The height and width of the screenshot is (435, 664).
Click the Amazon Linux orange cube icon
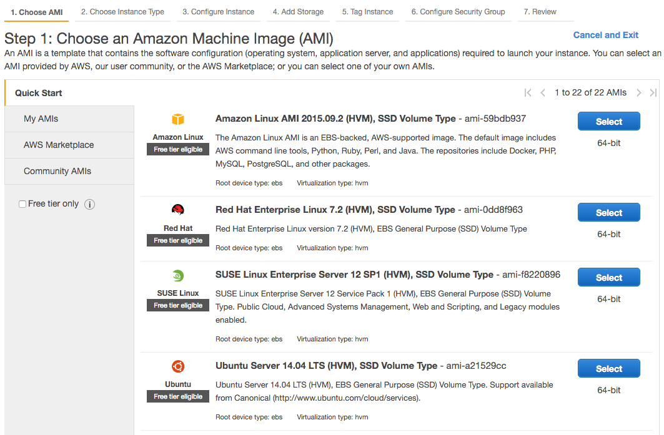tap(178, 119)
